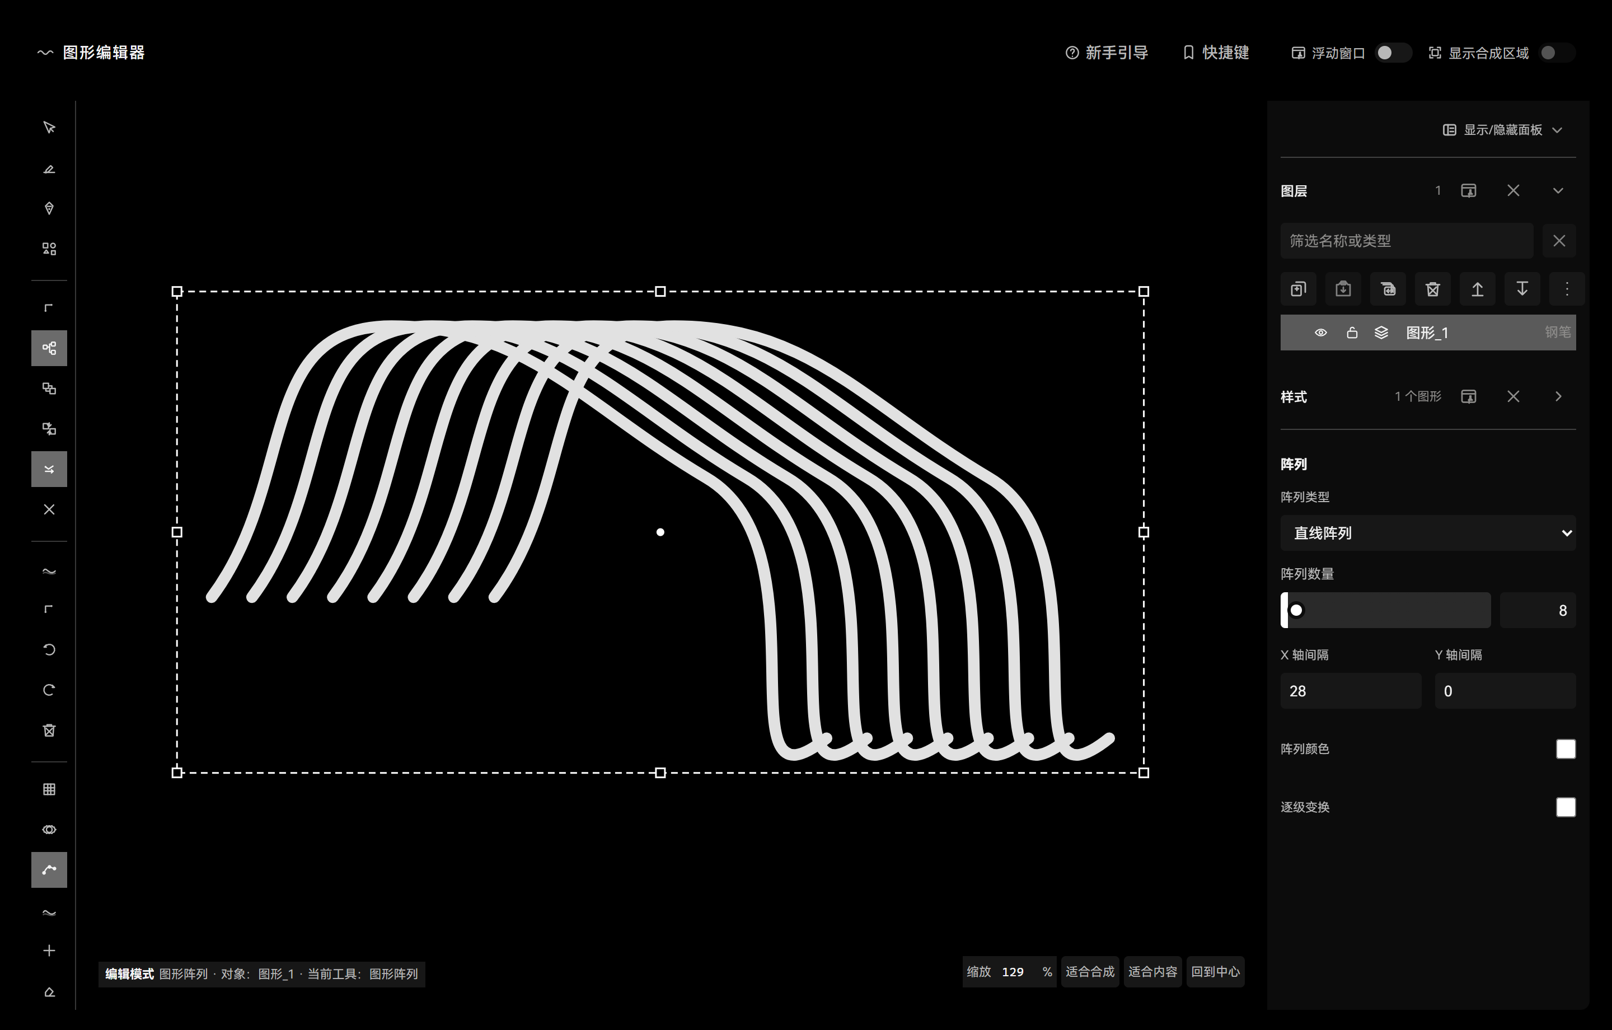Click the paste into layer icon
Viewport: 1612px width, 1030px height.
click(x=1343, y=289)
